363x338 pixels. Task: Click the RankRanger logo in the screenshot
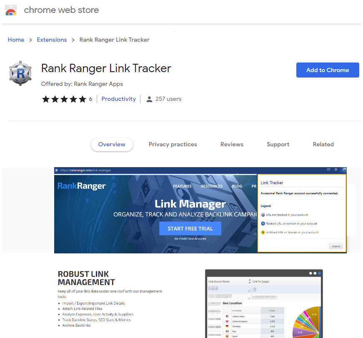(x=82, y=186)
